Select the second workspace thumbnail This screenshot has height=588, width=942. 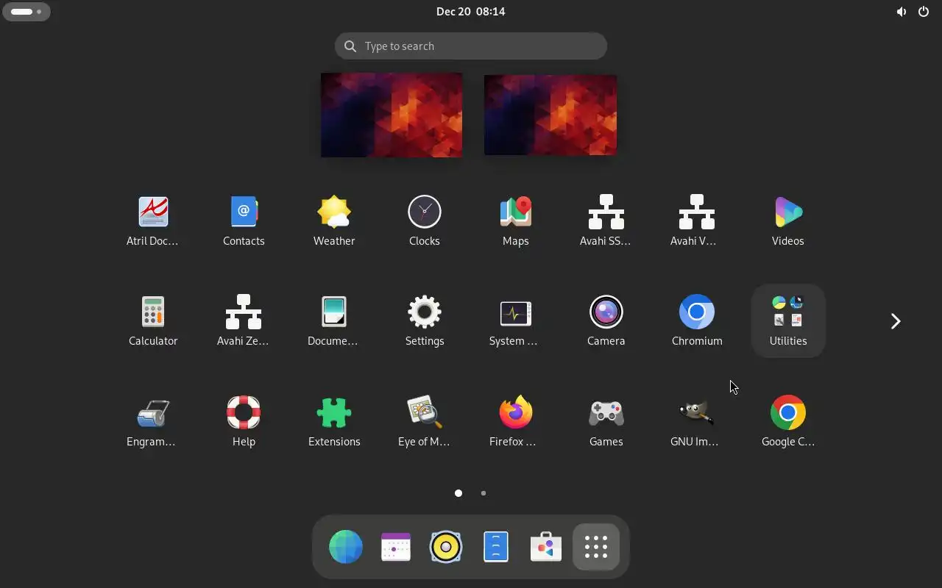pos(550,115)
